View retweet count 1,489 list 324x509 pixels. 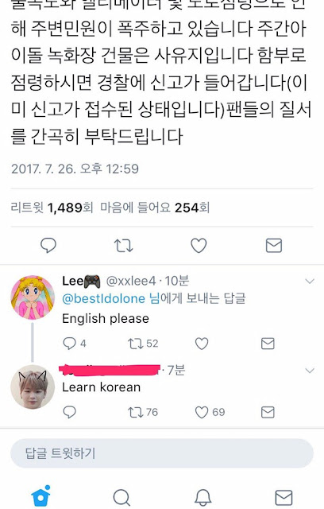[52, 208]
